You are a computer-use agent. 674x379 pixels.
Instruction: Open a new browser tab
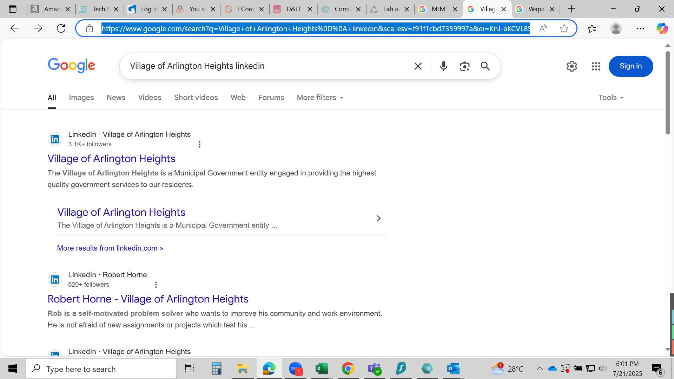coord(571,9)
